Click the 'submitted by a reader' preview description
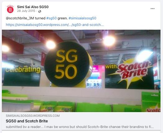This screenshot has width=163, height=133. pos(80,127)
